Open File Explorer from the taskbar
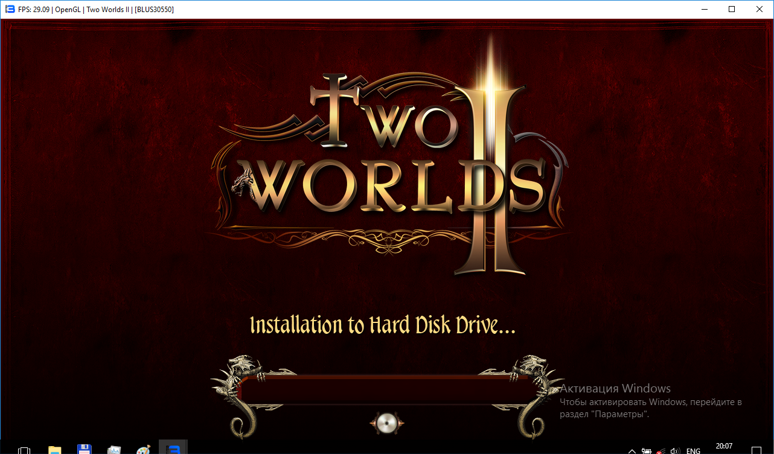The width and height of the screenshot is (774, 454). [55, 450]
